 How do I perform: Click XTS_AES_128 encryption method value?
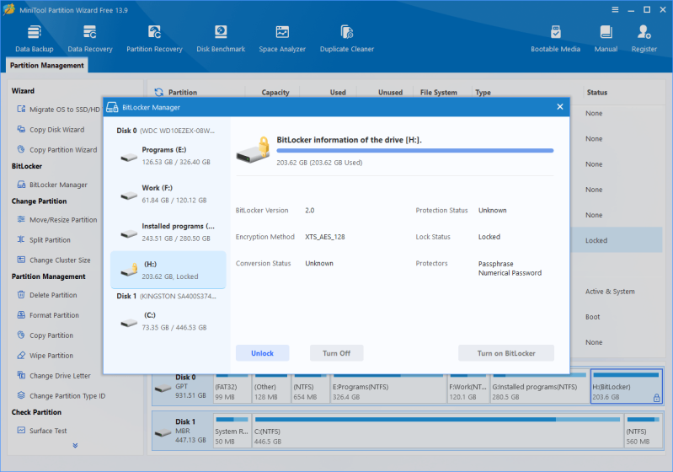(x=325, y=237)
